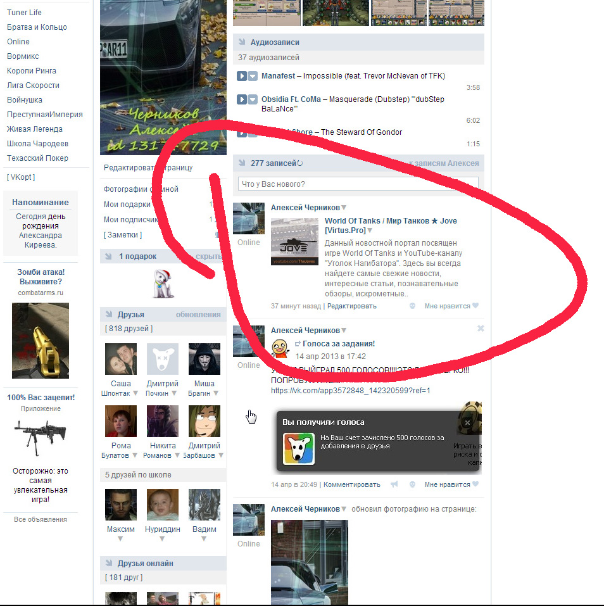Expand dropdown arrow under Нуриддин

(x=162, y=539)
